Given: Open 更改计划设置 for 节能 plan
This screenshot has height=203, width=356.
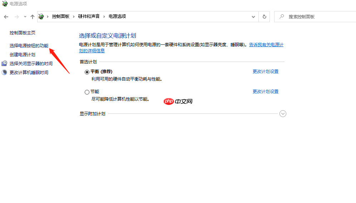Looking at the screenshot, I should [x=266, y=91].
